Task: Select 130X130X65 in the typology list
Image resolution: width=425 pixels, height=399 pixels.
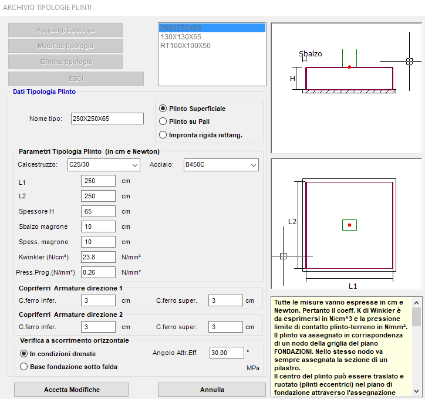Action: 212,37
